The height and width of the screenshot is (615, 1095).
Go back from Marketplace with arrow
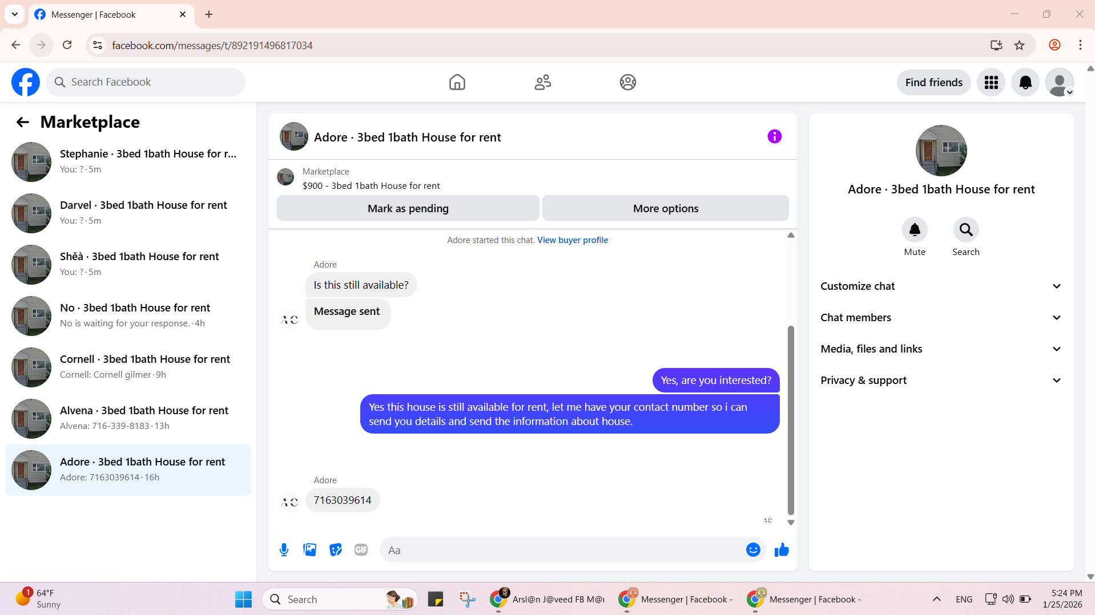[x=22, y=122]
